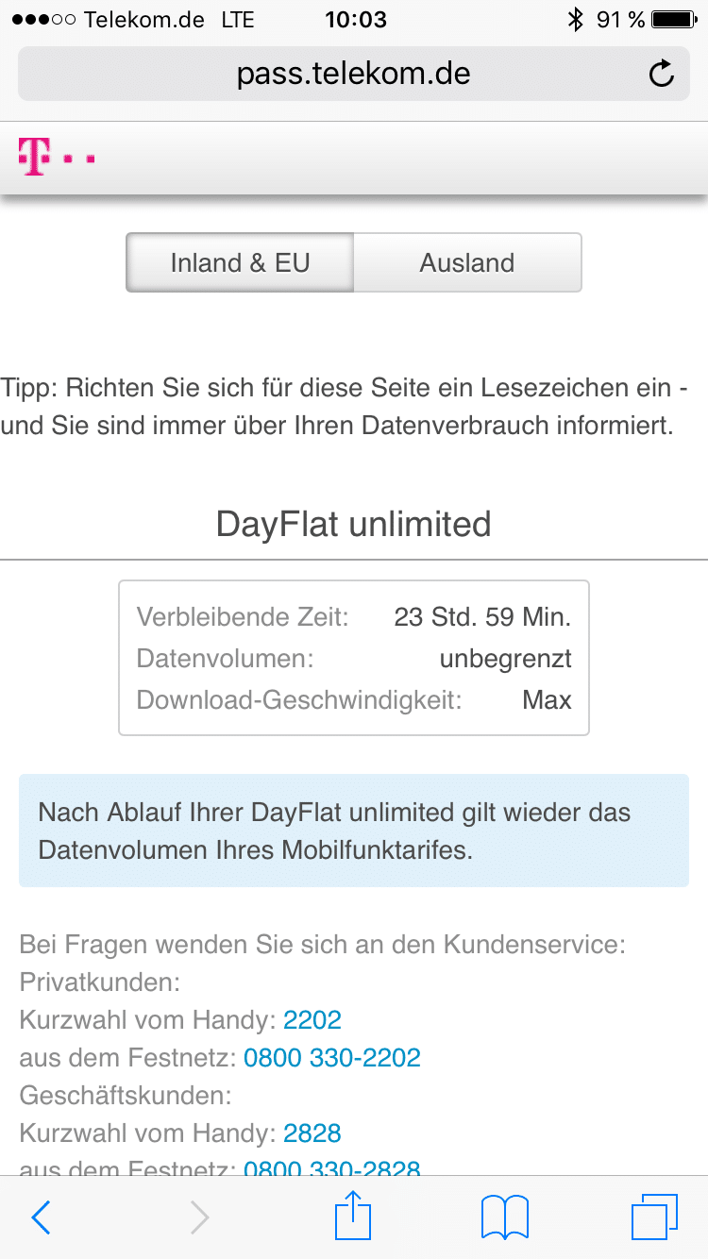Select the Inland & EU tab
The image size is (708, 1259).
[x=240, y=262]
